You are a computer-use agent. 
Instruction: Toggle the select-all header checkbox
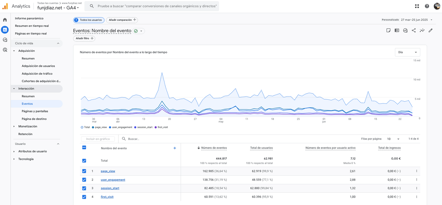[84, 148]
